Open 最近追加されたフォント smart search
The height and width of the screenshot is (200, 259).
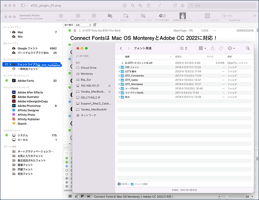[x=31, y=160]
